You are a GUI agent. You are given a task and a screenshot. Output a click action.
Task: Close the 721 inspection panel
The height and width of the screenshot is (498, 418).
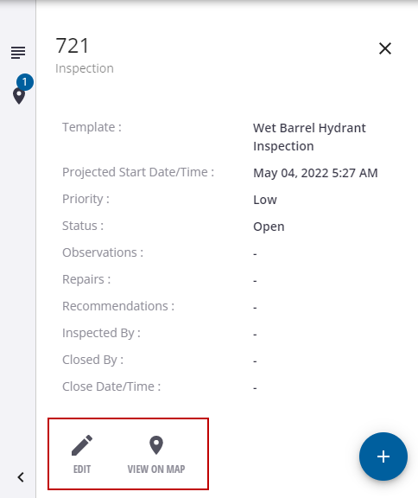tap(385, 48)
